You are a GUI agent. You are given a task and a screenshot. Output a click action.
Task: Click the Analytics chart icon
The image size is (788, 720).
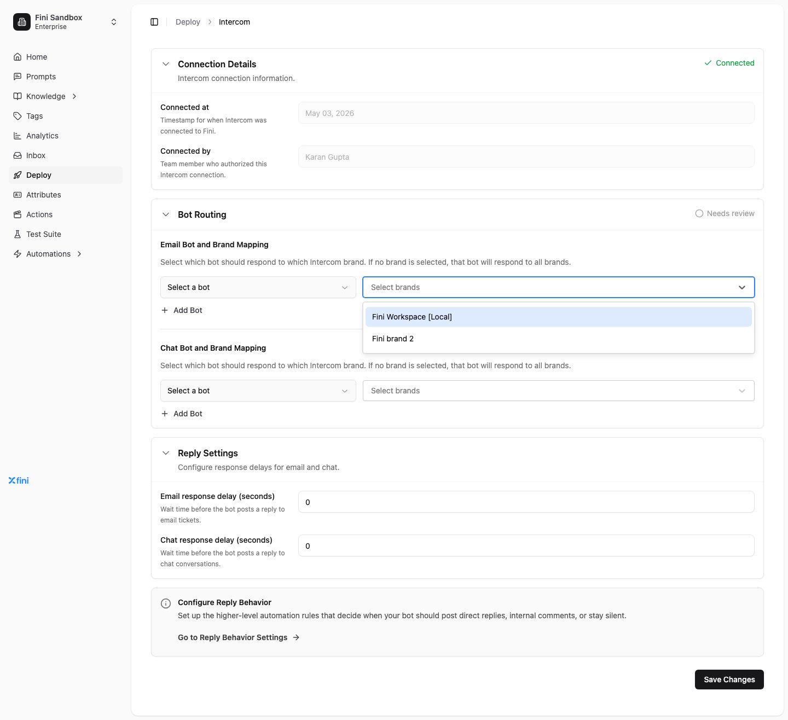[x=18, y=136]
